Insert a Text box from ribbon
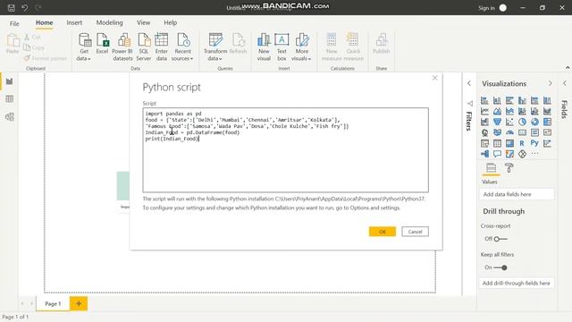The height and width of the screenshot is (322, 572). coord(282,47)
